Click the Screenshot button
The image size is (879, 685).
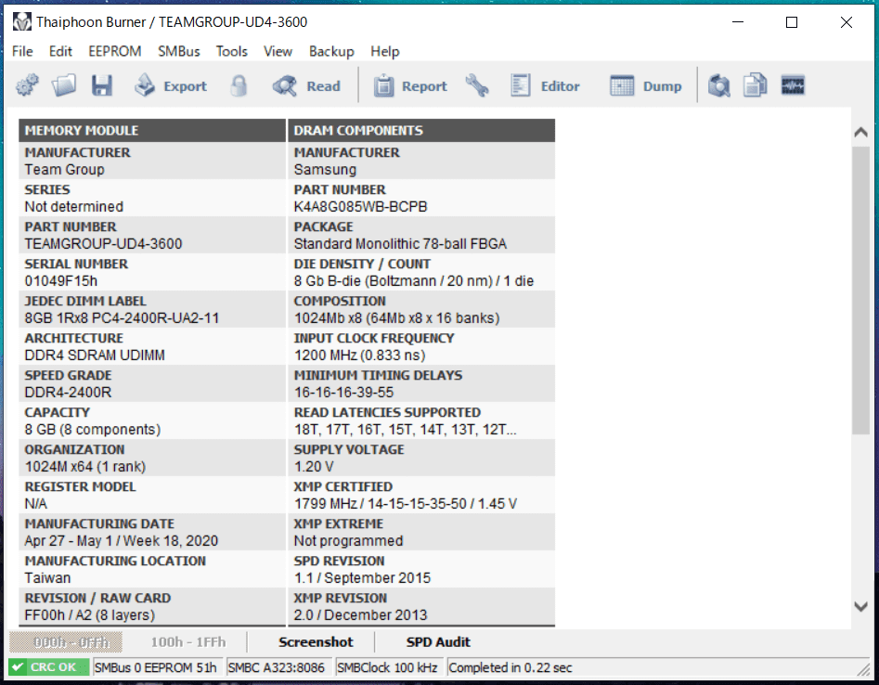point(316,641)
